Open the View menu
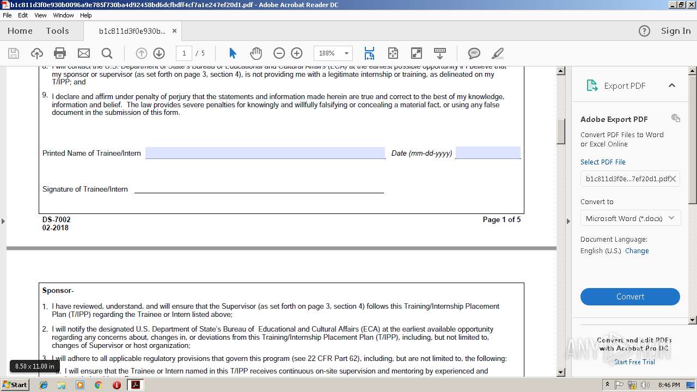 [40, 15]
